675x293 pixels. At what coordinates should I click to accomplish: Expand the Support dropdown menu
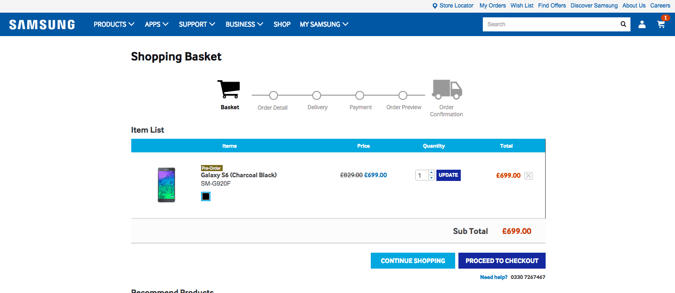coord(197,24)
